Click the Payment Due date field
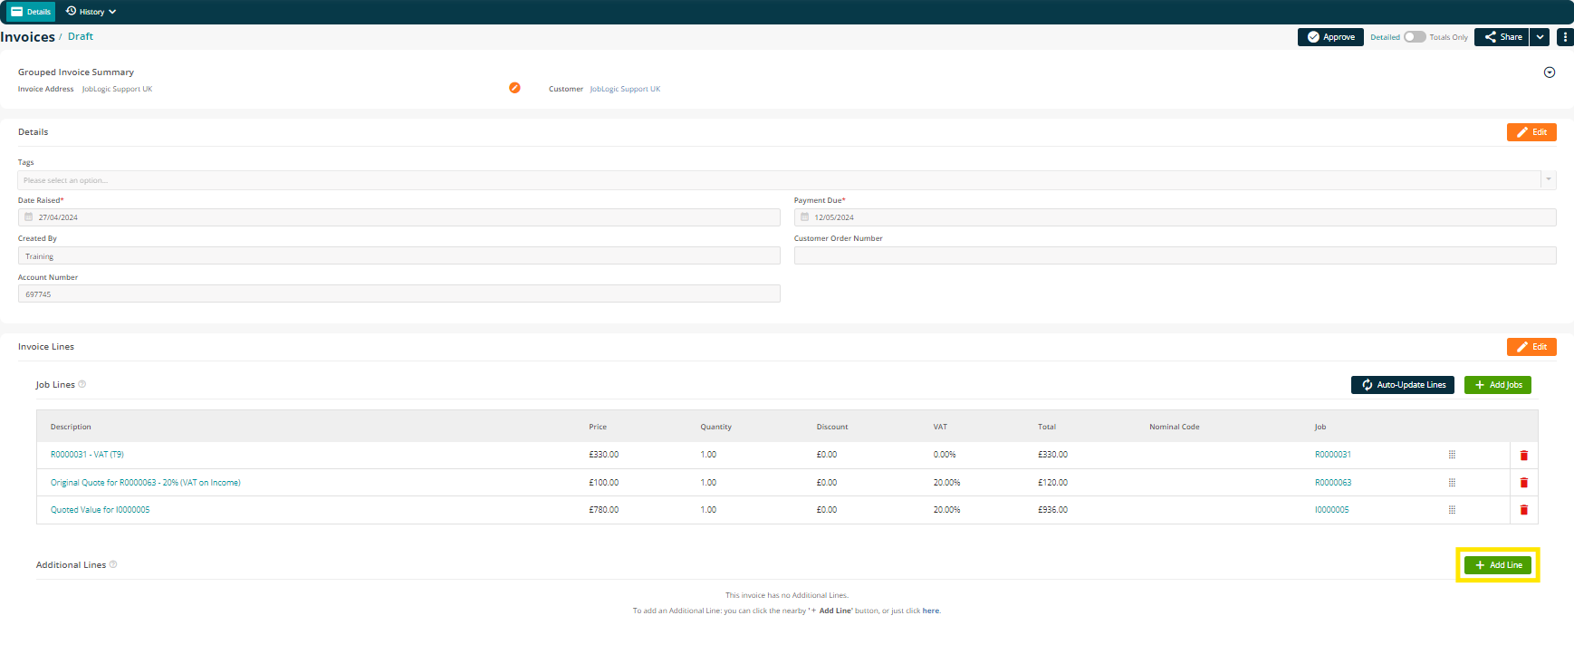This screenshot has height=654, width=1574. [1176, 217]
